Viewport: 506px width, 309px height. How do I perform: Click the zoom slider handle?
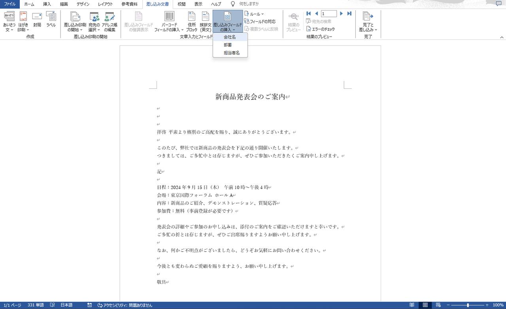468,305
